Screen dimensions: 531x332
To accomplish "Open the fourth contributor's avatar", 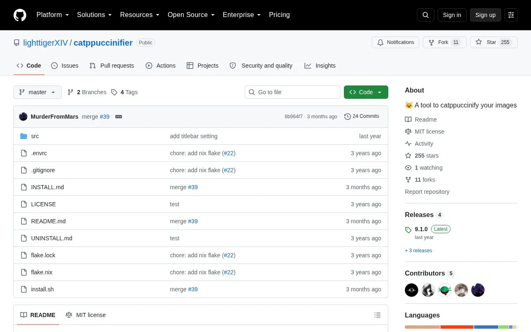I will click(461, 290).
